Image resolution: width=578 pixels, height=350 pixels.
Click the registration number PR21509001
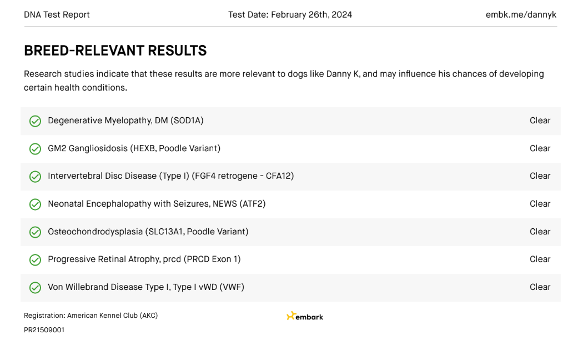coord(44,330)
